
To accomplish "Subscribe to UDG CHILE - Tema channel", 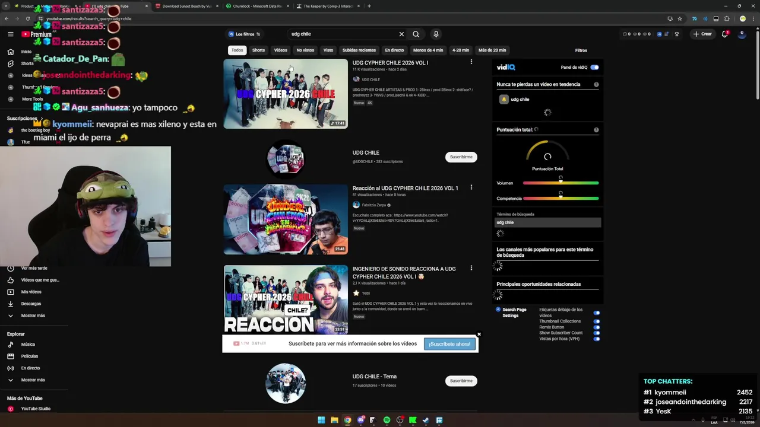I will coord(461,381).
